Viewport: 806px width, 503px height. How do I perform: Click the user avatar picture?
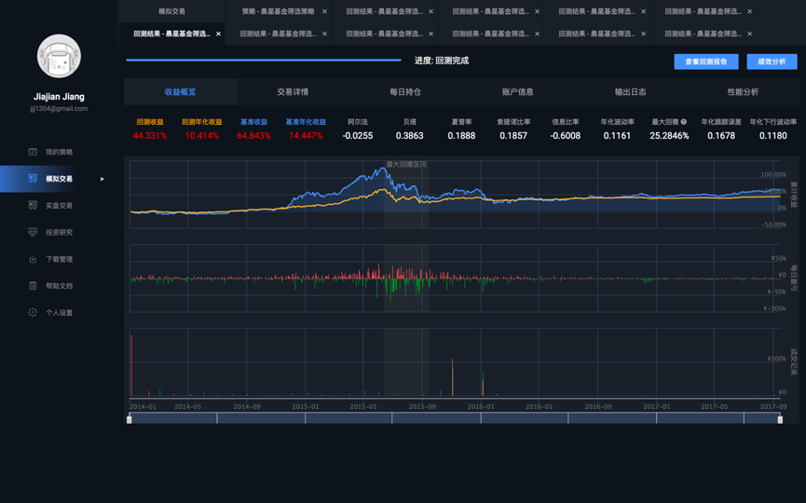pos(59,56)
